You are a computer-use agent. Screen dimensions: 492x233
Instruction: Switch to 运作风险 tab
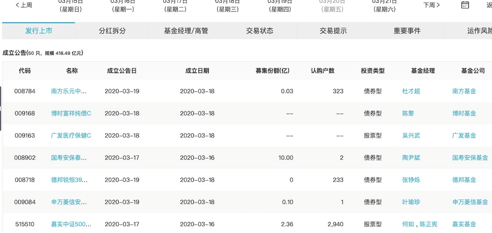click(468, 31)
